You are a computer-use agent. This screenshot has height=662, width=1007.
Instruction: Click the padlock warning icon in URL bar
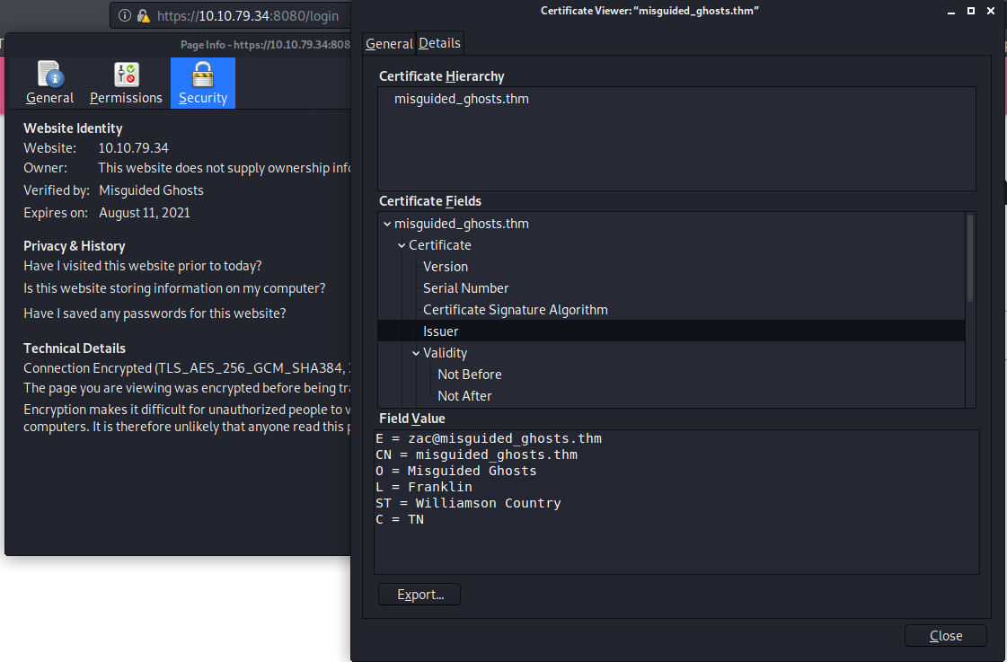click(143, 15)
